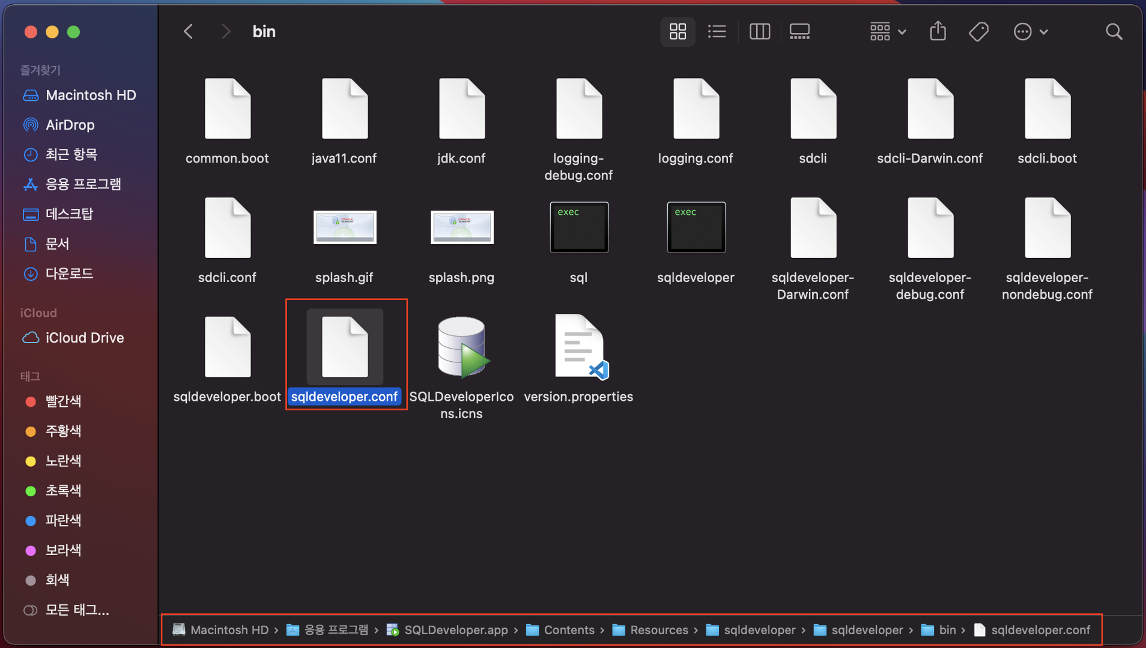Screen dimensions: 1146x648
Task: Select the splash.gif thumbnail
Action: (344, 227)
